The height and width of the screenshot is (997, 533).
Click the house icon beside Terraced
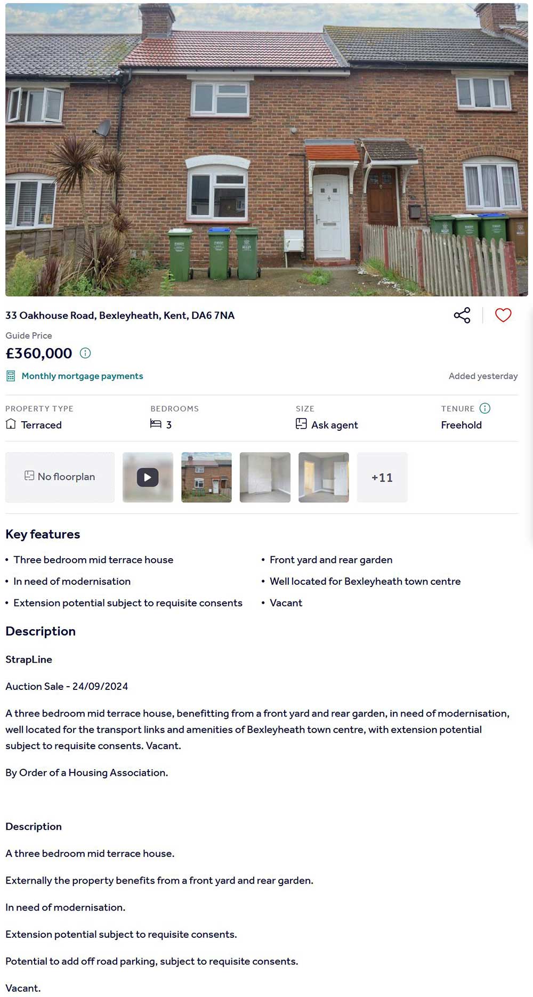point(11,424)
